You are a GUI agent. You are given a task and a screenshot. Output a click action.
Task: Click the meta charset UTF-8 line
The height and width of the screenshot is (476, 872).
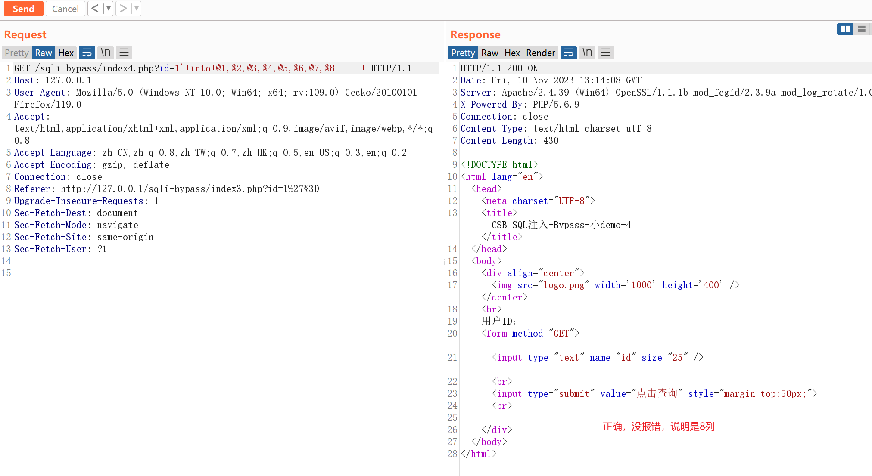[538, 201]
